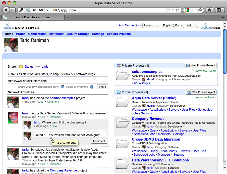Click the chain Link icon
Image resolution: width=227 pixels, height=174 pixels.
(38, 67)
